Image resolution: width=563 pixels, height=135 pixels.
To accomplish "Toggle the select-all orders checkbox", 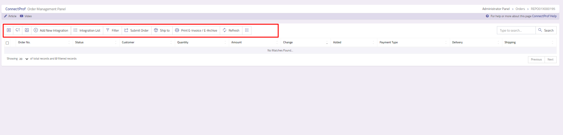I will pos(7,43).
